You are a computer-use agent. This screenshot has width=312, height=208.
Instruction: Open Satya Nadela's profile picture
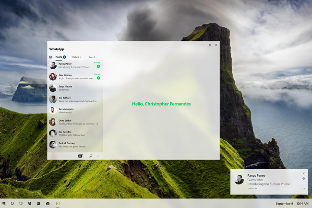(53, 88)
